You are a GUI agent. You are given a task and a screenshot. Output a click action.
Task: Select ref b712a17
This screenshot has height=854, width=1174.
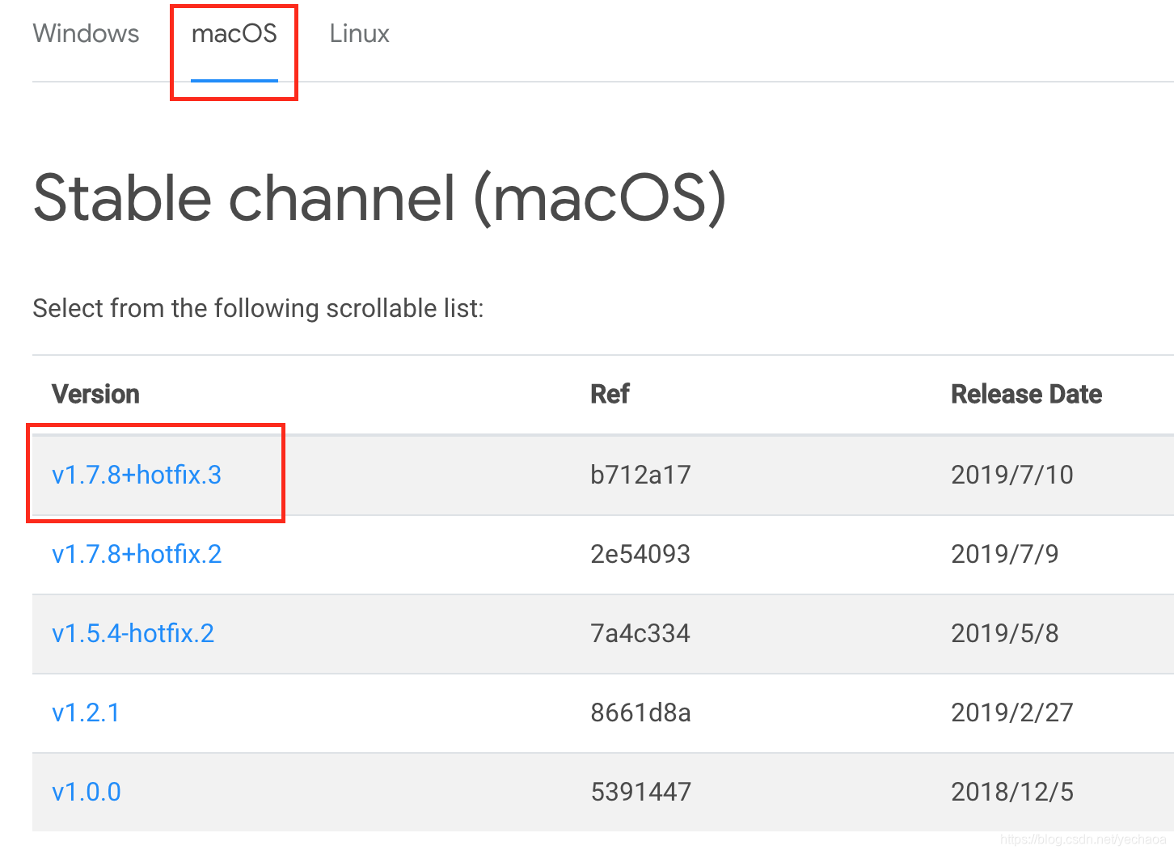(640, 475)
